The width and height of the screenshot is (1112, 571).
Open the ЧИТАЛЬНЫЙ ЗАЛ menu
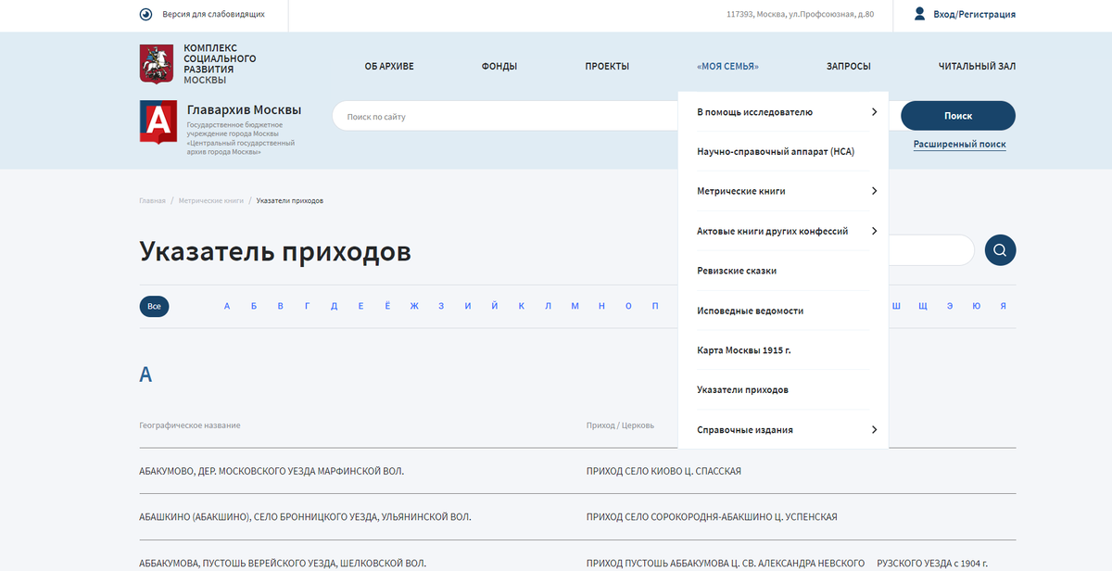click(x=977, y=67)
